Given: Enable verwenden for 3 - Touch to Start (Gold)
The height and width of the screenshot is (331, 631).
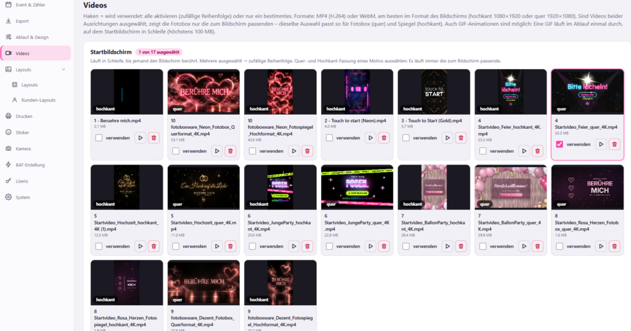Looking at the screenshot, I should pos(406,137).
